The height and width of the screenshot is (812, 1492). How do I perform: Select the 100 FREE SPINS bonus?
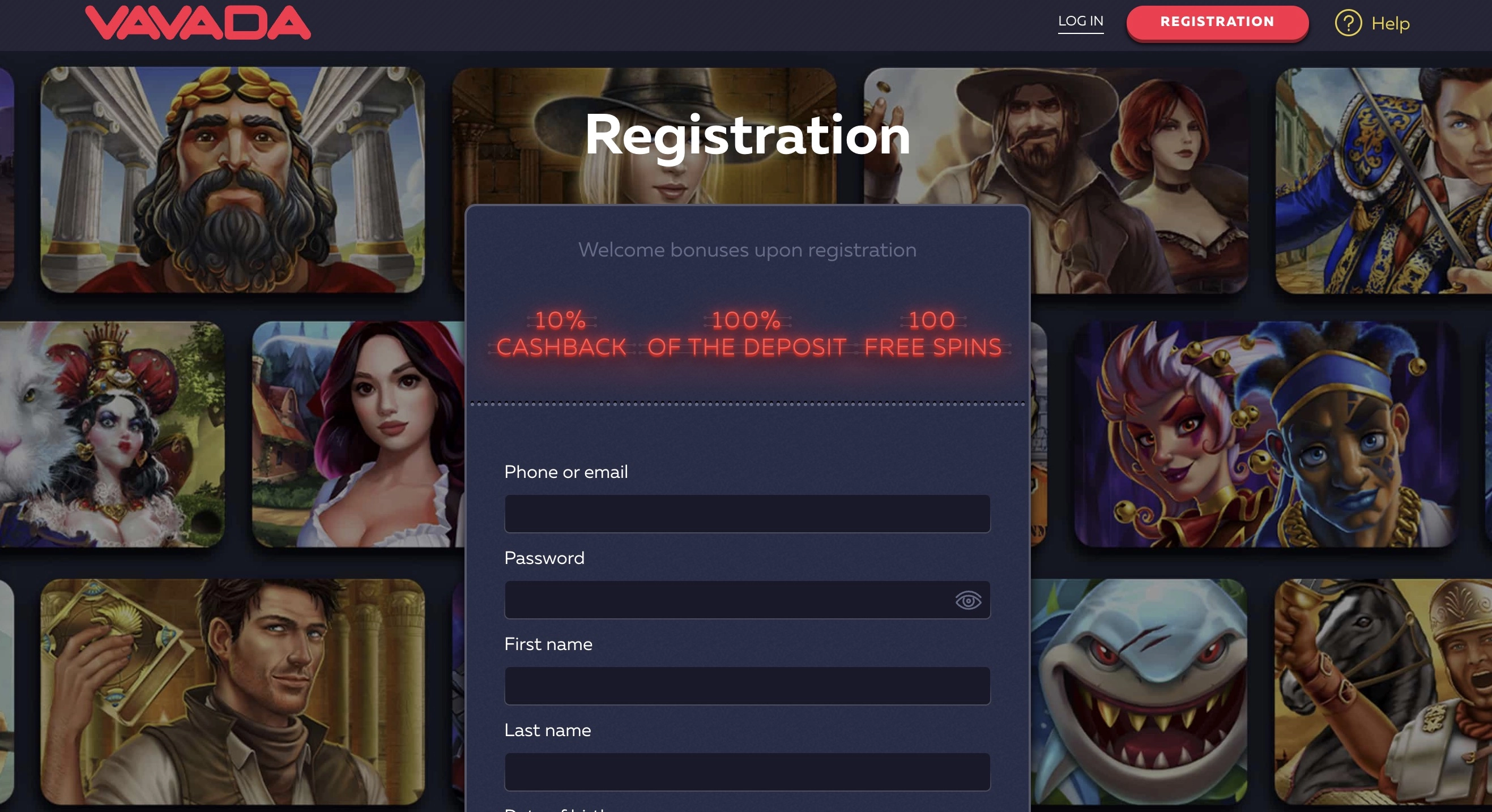coord(932,334)
